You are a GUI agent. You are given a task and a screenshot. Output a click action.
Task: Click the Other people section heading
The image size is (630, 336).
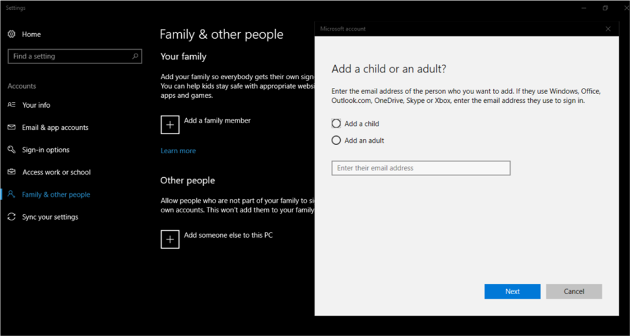point(188,181)
